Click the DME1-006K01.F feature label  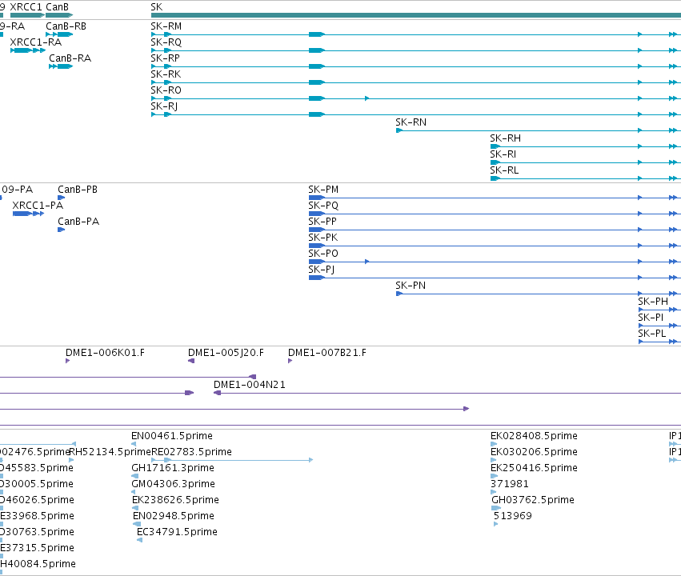[105, 353]
